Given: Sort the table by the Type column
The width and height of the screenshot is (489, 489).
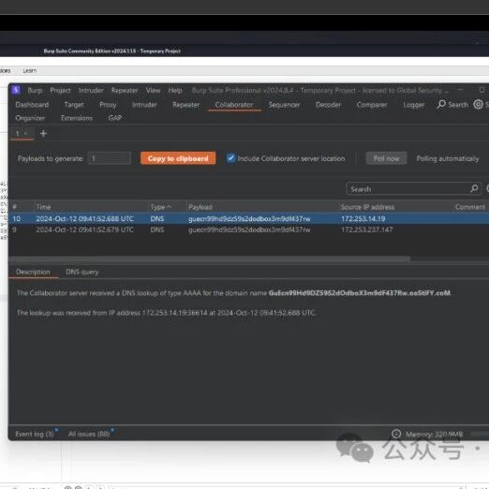Looking at the screenshot, I should 161,207.
